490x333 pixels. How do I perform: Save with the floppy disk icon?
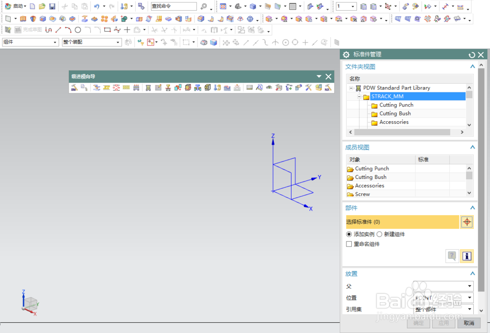(52, 6)
